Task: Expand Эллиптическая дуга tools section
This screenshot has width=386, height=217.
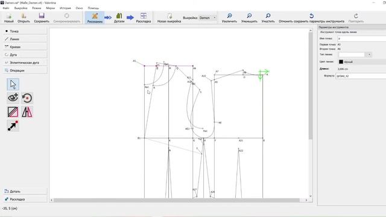Action: [25, 63]
